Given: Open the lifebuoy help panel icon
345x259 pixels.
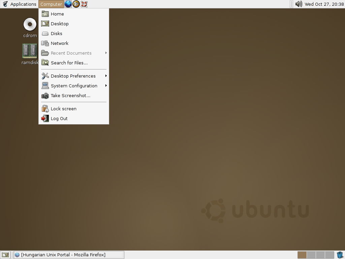Looking at the screenshot, I should point(84,4).
